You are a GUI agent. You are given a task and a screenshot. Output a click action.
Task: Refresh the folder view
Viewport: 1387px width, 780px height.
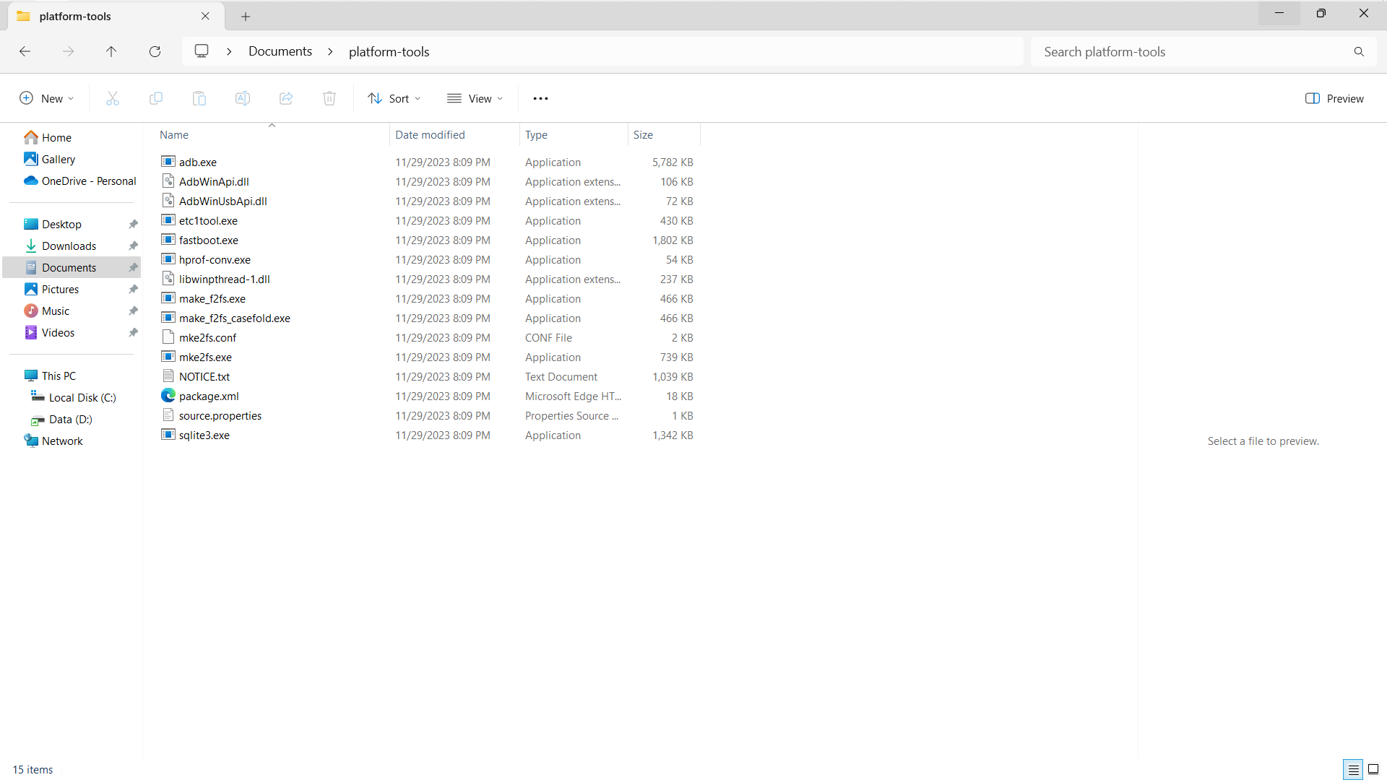[155, 51]
